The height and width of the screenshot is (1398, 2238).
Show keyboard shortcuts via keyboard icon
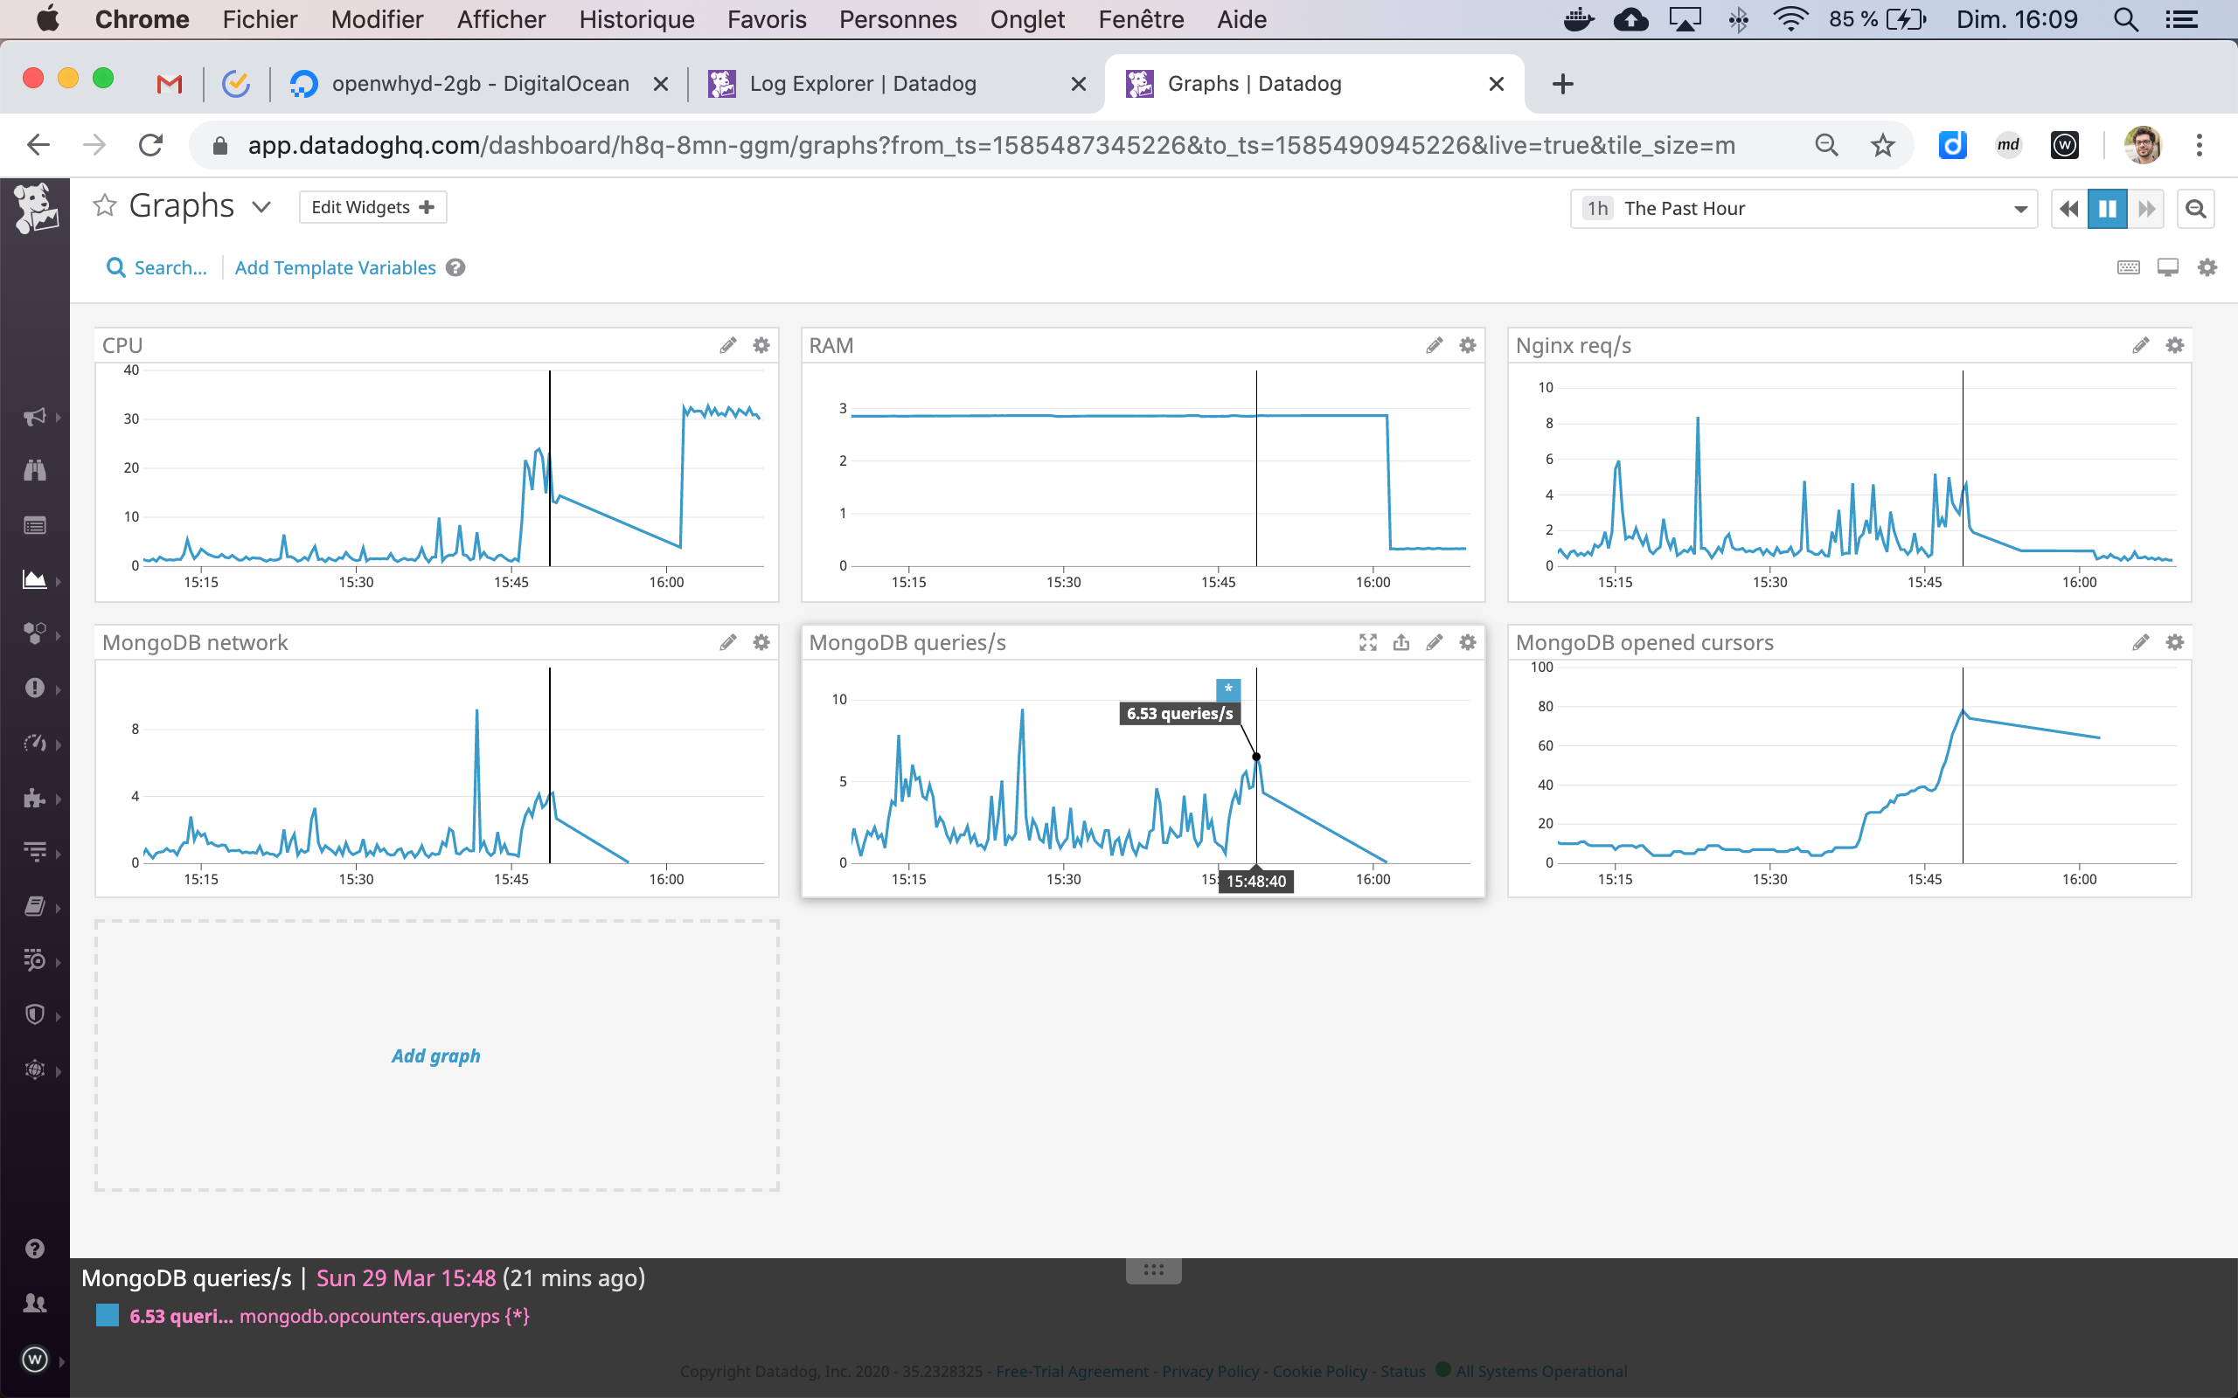tap(2128, 267)
